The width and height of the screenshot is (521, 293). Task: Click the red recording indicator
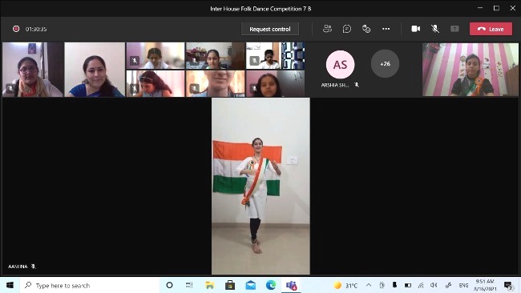16,29
